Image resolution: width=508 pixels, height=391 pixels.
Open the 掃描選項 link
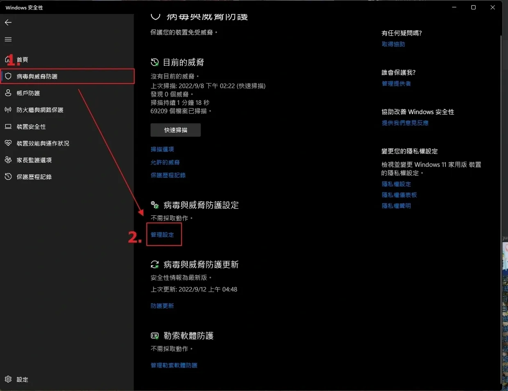click(x=162, y=149)
